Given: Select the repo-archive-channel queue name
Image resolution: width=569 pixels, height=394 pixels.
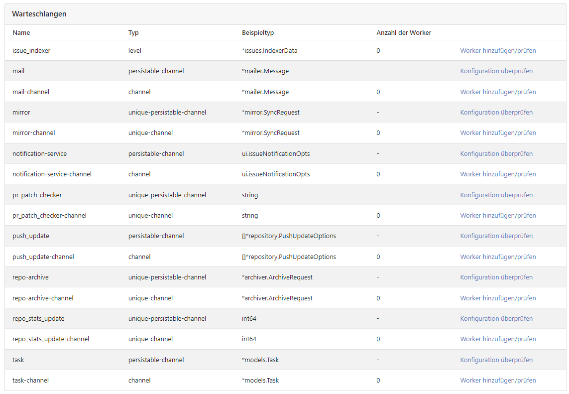Looking at the screenshot, I should [42, 298].
